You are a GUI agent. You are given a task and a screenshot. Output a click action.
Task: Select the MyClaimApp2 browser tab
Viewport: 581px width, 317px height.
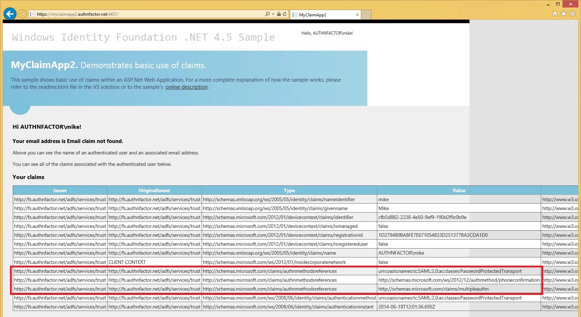click(x=326, y=15)
